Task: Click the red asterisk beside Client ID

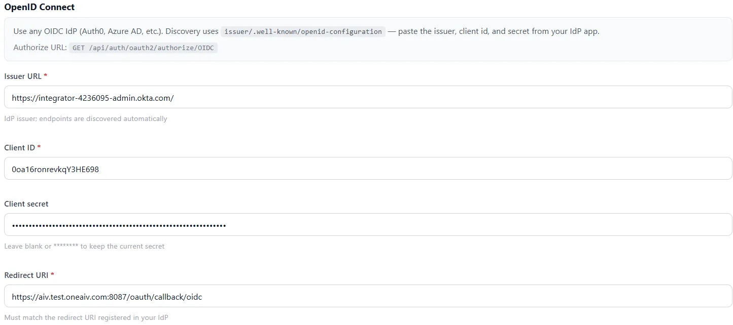Action: (39, 147)
